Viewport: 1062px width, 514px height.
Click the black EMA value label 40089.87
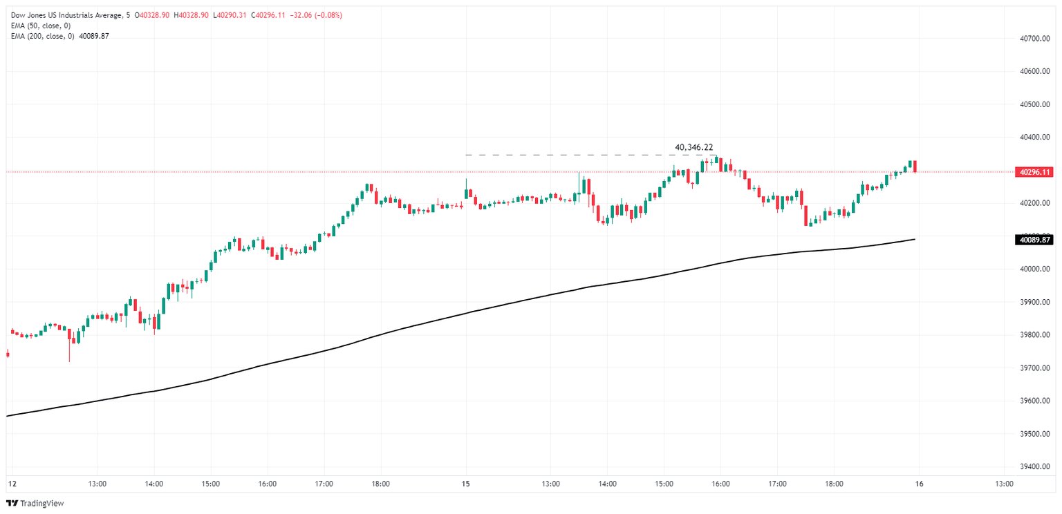point(1034,240)
